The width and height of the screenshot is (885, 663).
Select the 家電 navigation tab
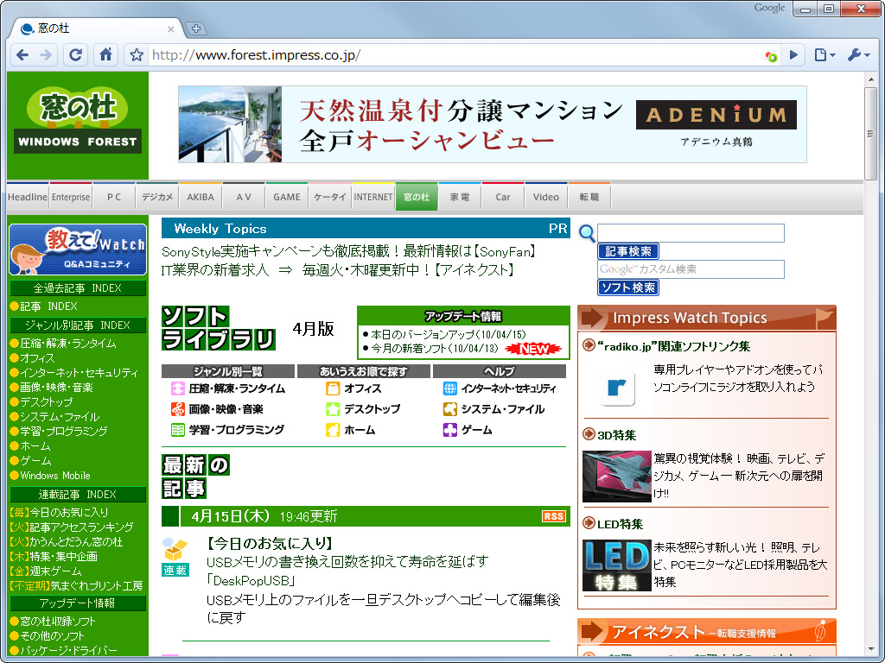[x=459, y=196]
